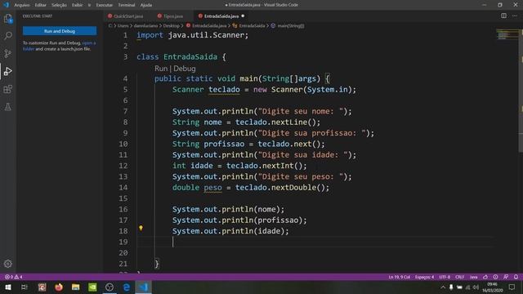Click the VS Code logo in title bar

pyautogui.click(x=6, y=5)
